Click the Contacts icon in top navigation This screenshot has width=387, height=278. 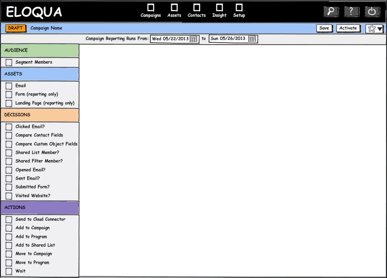coord(197,7)
